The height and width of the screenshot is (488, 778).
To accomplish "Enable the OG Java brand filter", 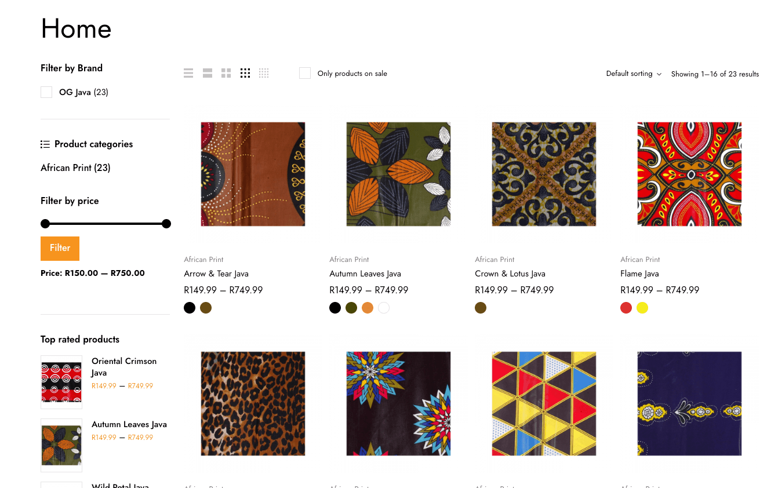I will click(46, 92).
